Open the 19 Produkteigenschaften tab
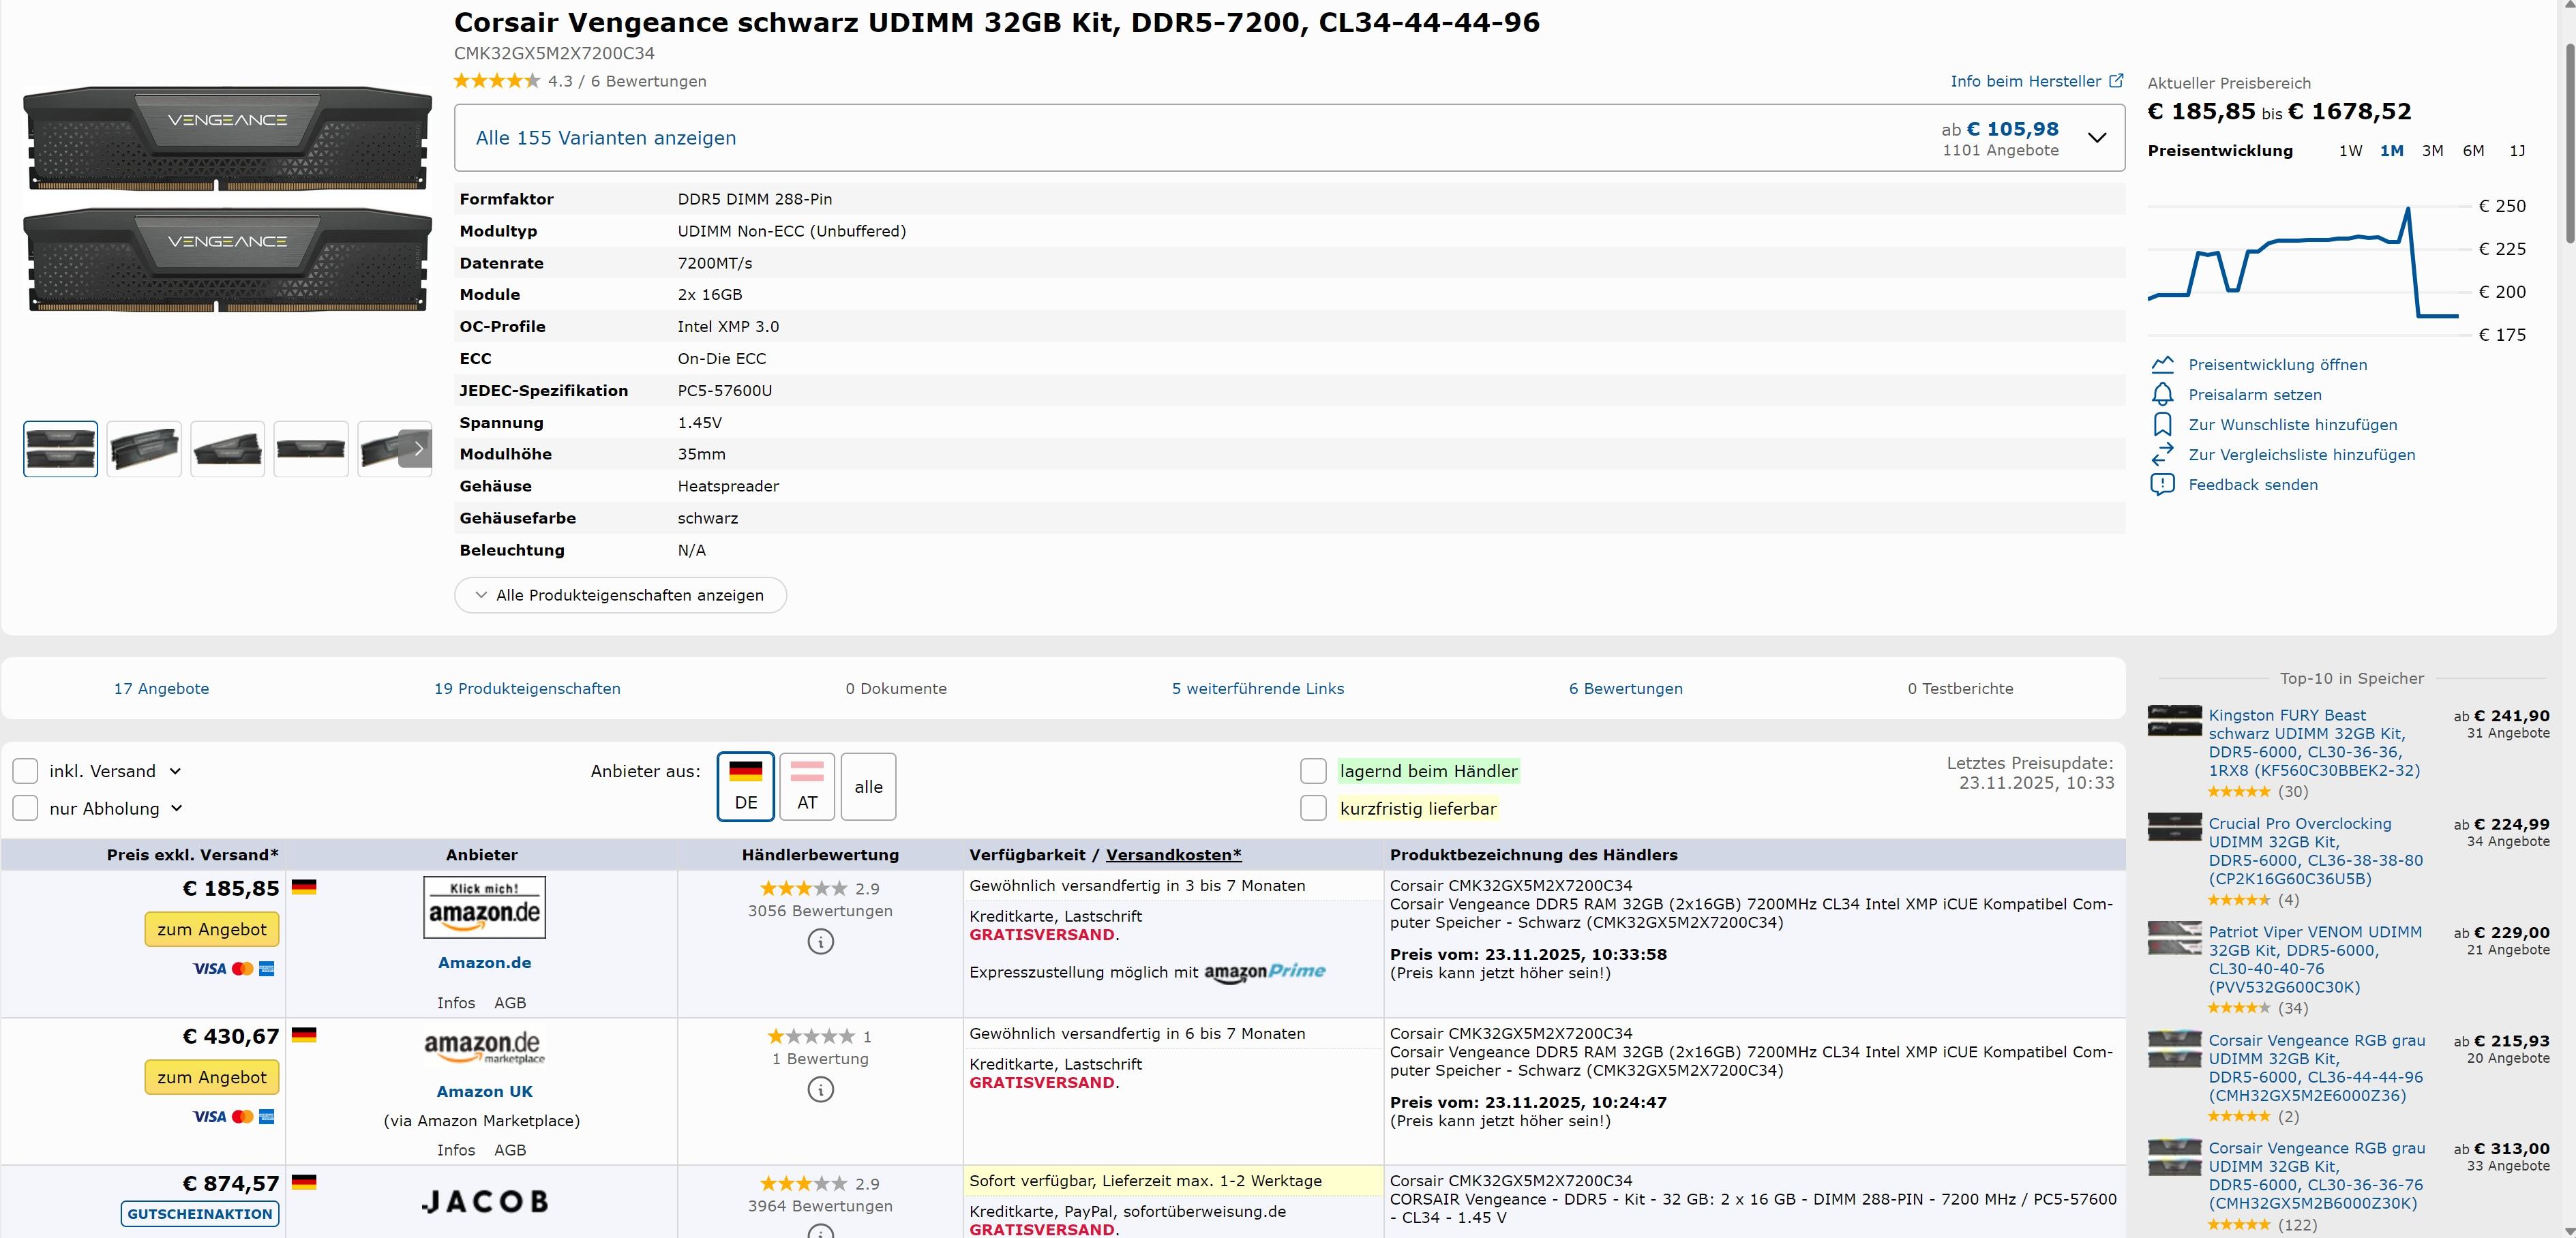The image size is (2576, 1238). 527,688
